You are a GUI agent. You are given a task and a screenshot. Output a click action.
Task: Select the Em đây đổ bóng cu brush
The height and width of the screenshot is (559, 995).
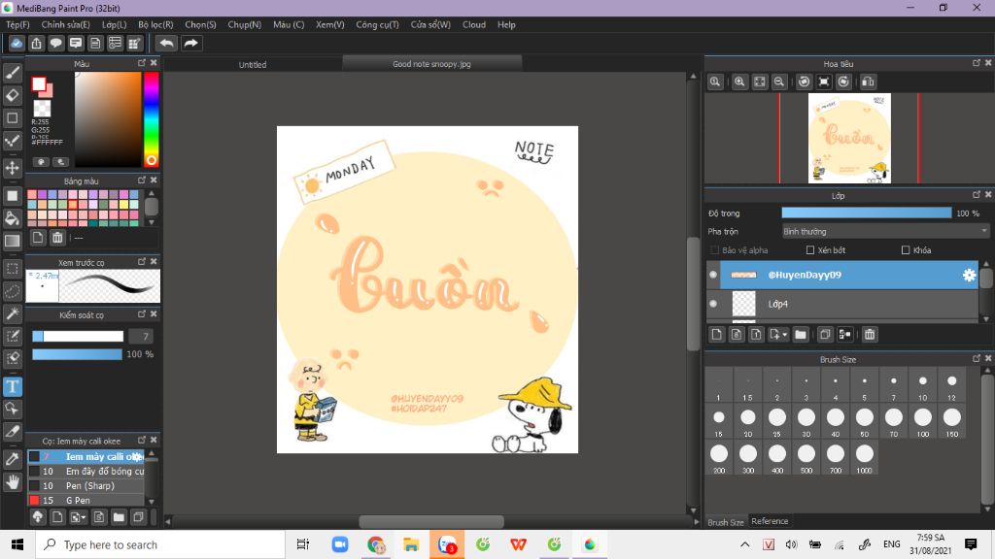(86, 471)
